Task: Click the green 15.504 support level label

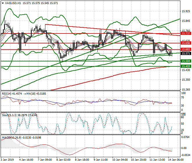Action: coord(186,61)
